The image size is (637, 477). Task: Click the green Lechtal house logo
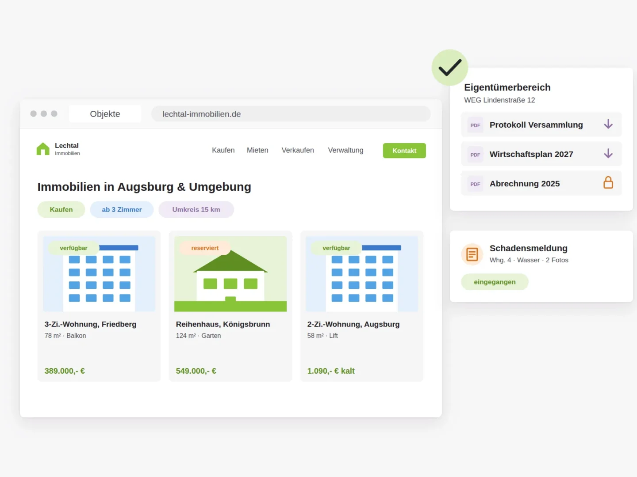(x=43, y=149)
